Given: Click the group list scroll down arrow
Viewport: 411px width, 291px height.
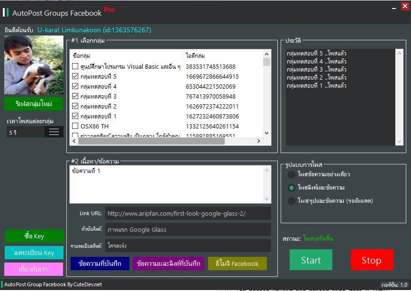Looking at the screenshot, I should pos(266,133).
